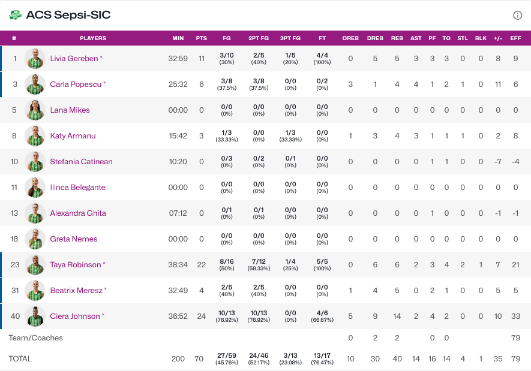
Task: Open Livia Gereben's player photo
Action: pyautogui.click(x=35, y=59)
